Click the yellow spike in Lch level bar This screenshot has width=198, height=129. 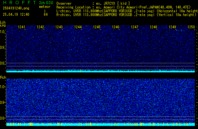click(x=81, y=71)
